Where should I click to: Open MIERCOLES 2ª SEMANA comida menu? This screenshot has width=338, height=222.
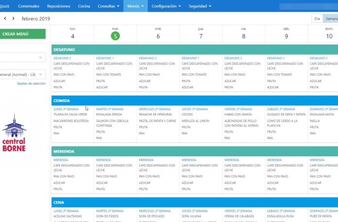click(155, 109)
